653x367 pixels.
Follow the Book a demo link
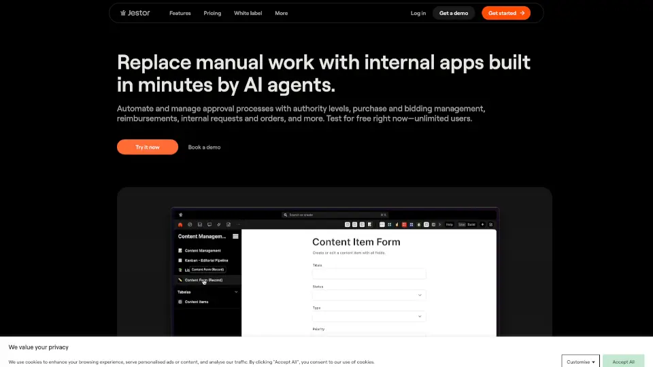(x=204, y=147)
